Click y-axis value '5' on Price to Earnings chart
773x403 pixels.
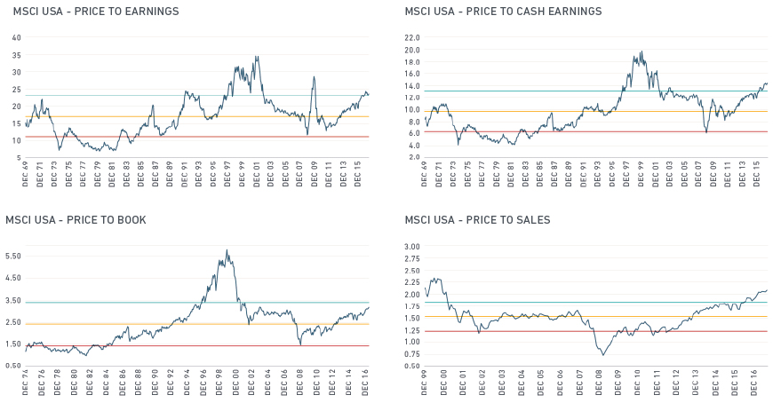tap(19, 158)
